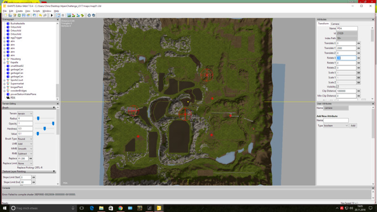Open Windows Start menu
Image resolution: width=377 pixels, height=212 pixels.
[4, 208]
